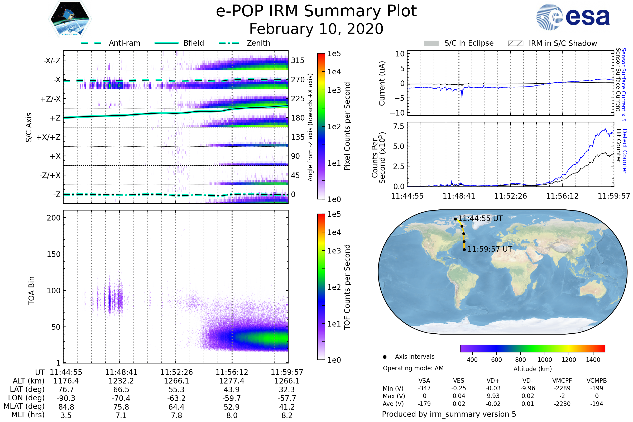The image size is (633, 422).
Task: Click the e-POP IRM Summary Plot title
Action: (316, 11)
